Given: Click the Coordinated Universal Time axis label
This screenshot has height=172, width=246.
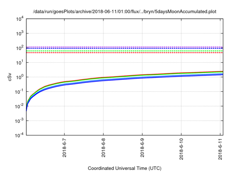Looking at the screenshot, I should click(x=125, y=168).
